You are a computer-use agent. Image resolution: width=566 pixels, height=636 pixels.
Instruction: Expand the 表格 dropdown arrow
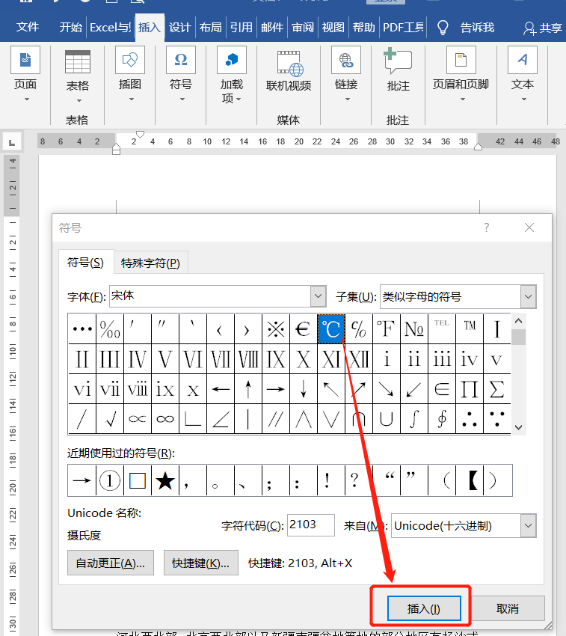tap(79, 100)
